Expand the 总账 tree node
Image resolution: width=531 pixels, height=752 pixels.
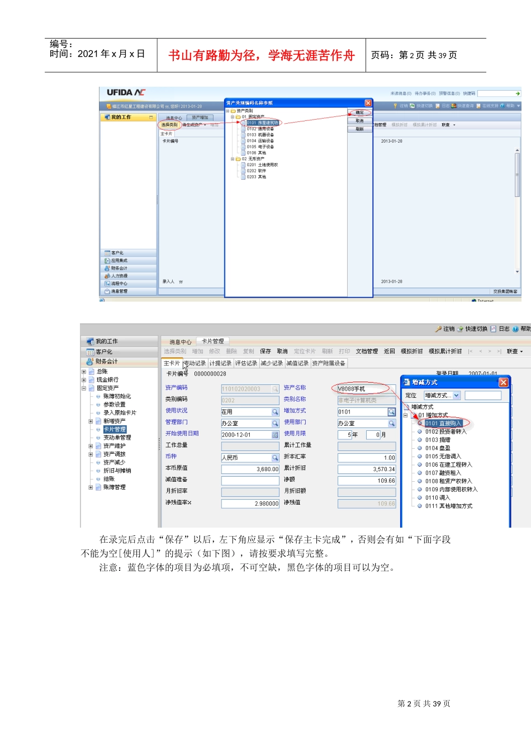coord(84,372)
